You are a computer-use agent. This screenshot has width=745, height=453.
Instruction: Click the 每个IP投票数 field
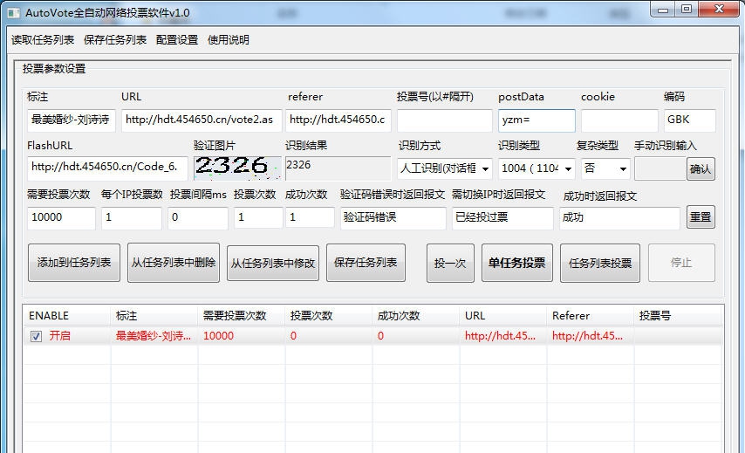pos(131,218)
